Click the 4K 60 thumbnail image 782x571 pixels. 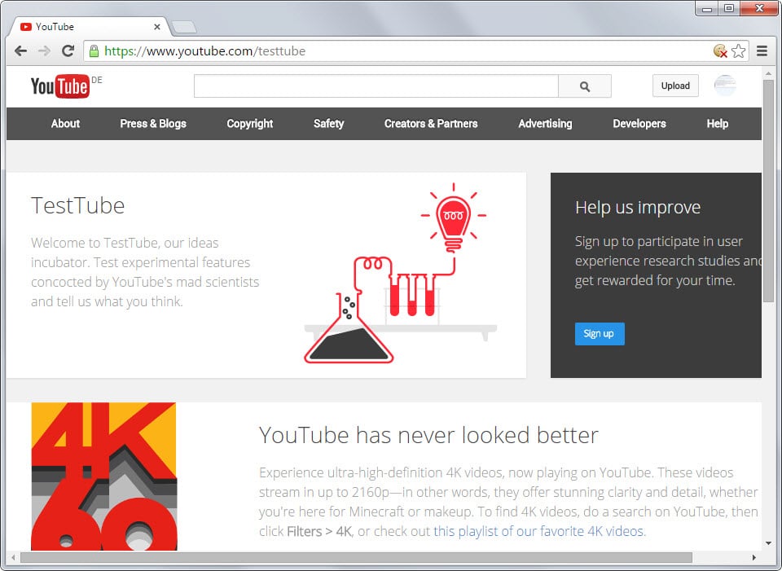coord(103,477)
